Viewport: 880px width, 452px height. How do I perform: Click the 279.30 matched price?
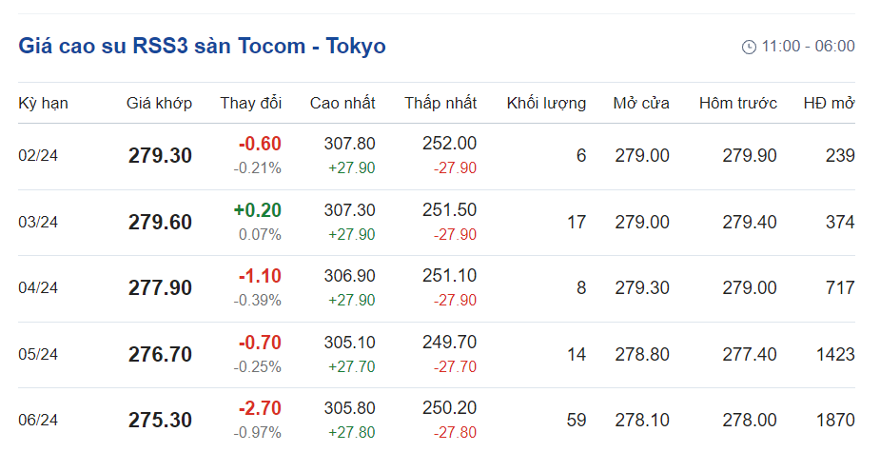click(x=160, y=156)
